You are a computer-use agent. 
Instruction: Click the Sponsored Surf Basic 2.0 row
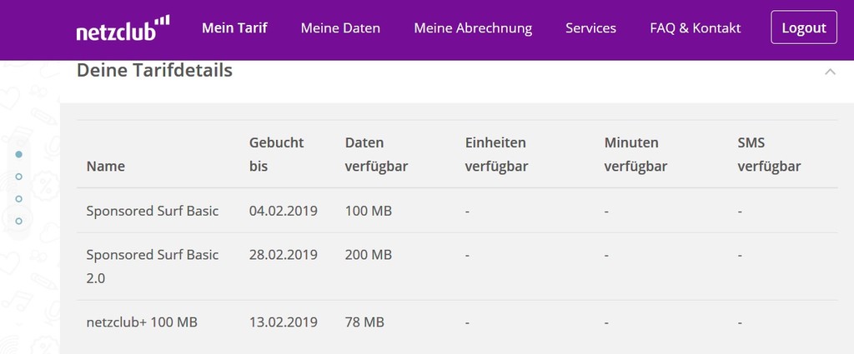point(457,267)
